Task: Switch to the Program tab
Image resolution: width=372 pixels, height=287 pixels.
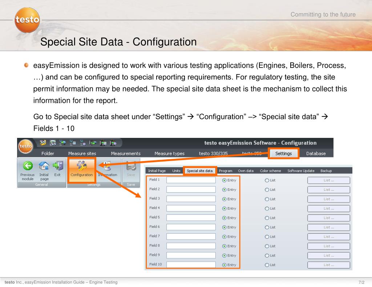Action: [x=225, y=171]
